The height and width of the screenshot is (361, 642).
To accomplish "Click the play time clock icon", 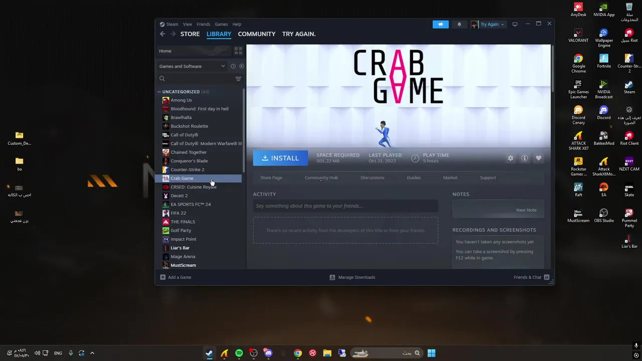I will click(x=415, y=158).
